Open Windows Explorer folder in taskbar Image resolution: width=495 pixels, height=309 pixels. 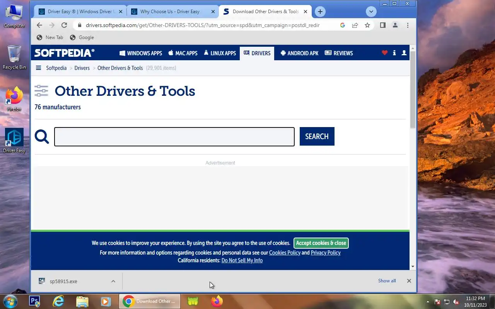click(82, 301)
